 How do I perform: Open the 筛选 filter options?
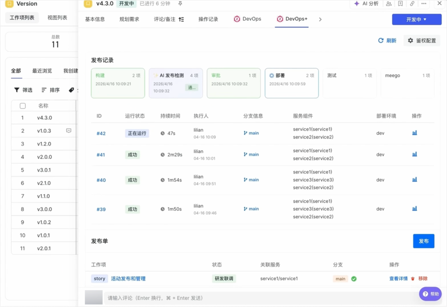tap(23, 90)
